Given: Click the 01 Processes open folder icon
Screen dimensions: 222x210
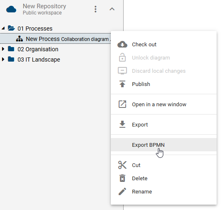Looking at the screenshot, I should tap(11, 28).
